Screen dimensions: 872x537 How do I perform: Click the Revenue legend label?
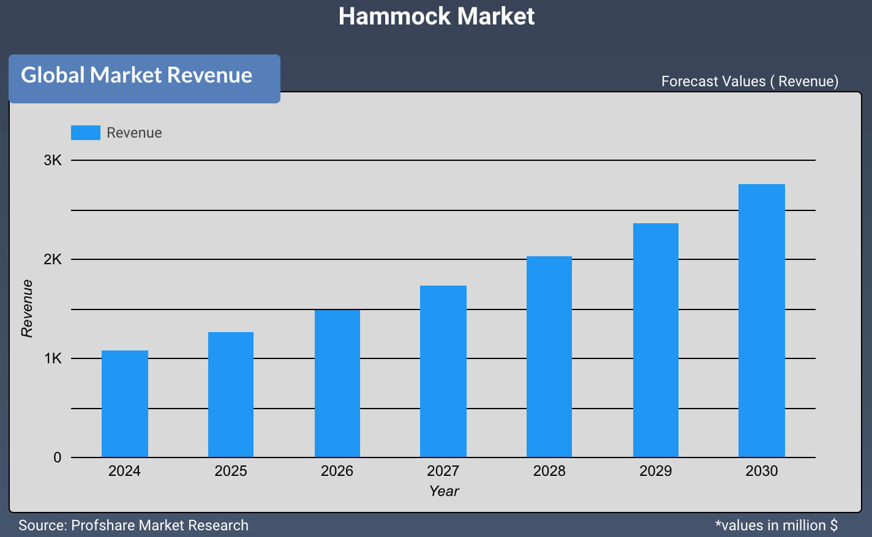pyautogui.click(x=134, y=133)
